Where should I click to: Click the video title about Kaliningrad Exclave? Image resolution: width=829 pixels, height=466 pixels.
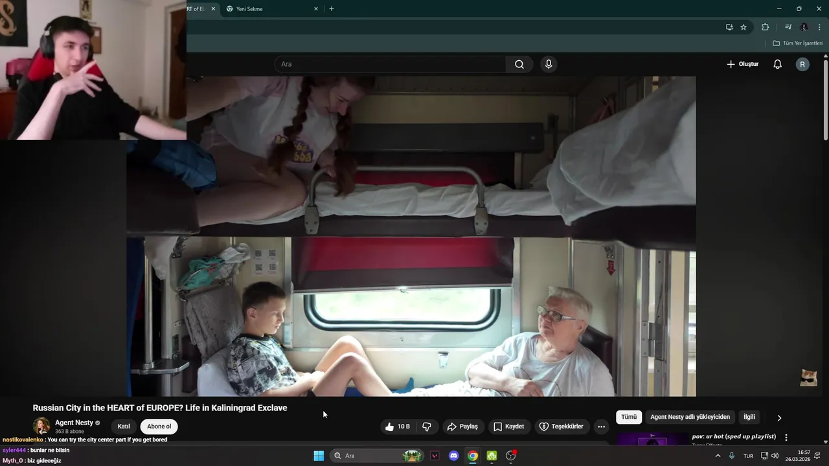160,408
